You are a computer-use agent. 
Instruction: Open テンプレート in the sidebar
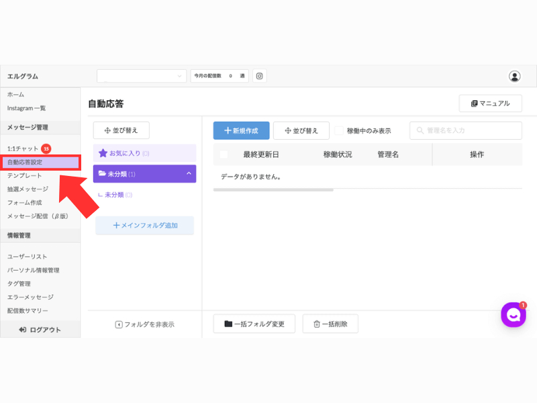[x=25, y=176]
